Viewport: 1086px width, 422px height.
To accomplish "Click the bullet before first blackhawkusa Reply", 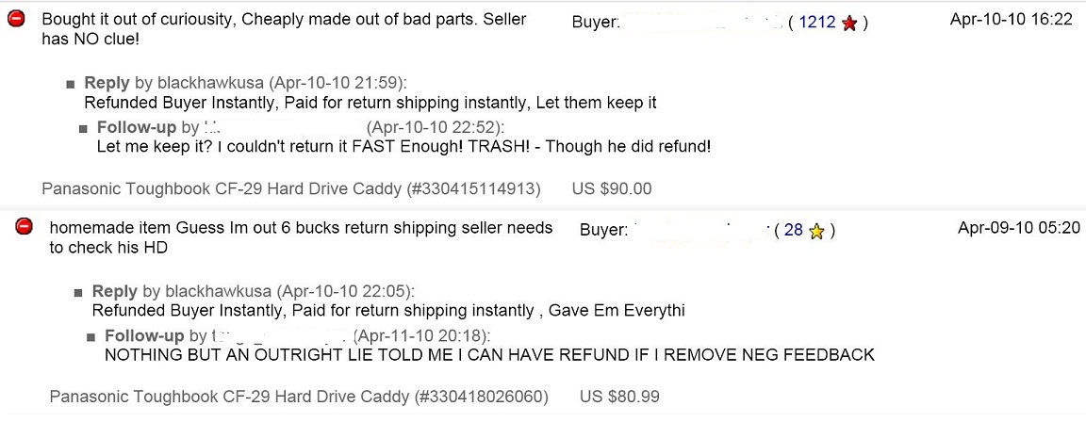I will tap(71, 85).
